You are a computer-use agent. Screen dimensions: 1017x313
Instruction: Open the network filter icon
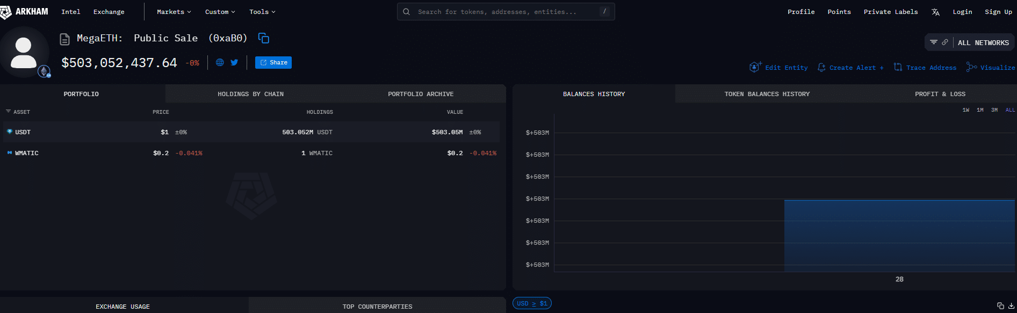click(x=934, y=42)
